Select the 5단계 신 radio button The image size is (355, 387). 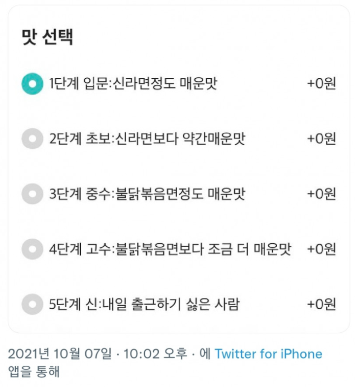[32, 304]
